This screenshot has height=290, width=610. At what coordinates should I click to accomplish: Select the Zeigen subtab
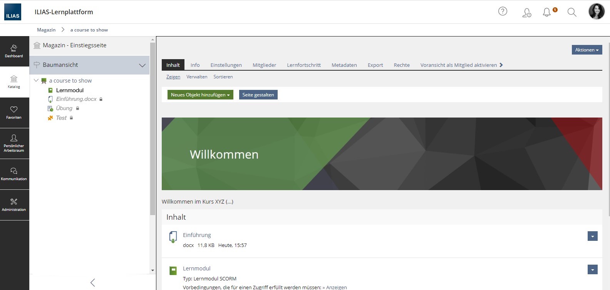pos(173,77)
